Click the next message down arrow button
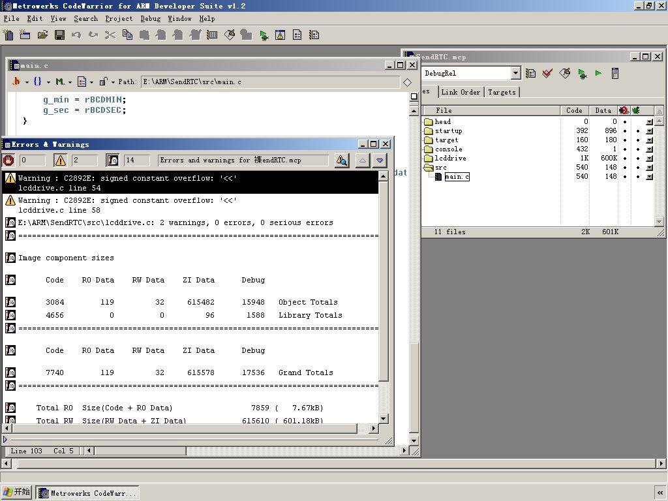This screenshot has width=668, height=501. [380, 160]
